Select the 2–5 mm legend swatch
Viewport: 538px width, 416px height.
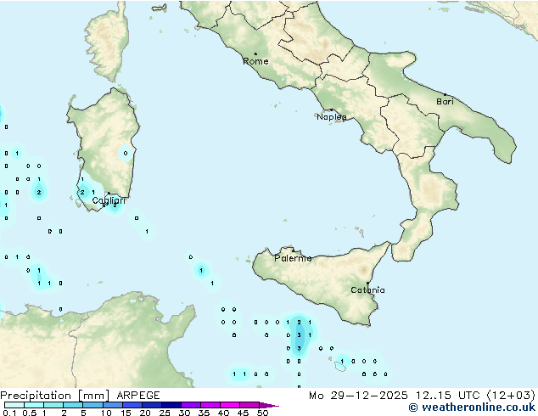[73, 405]
